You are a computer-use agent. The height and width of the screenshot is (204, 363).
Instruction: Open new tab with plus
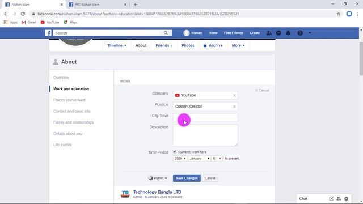click(x=136, y=5)
